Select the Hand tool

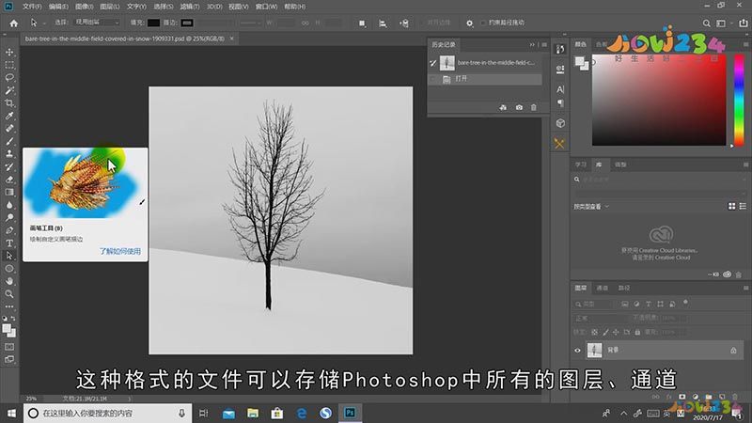(x=9, y=281)
